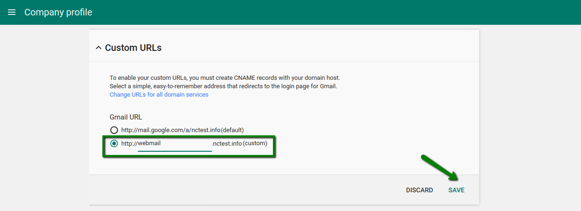Save the custom URL settings
The image size is (581, 211).
tap(456, 190)
